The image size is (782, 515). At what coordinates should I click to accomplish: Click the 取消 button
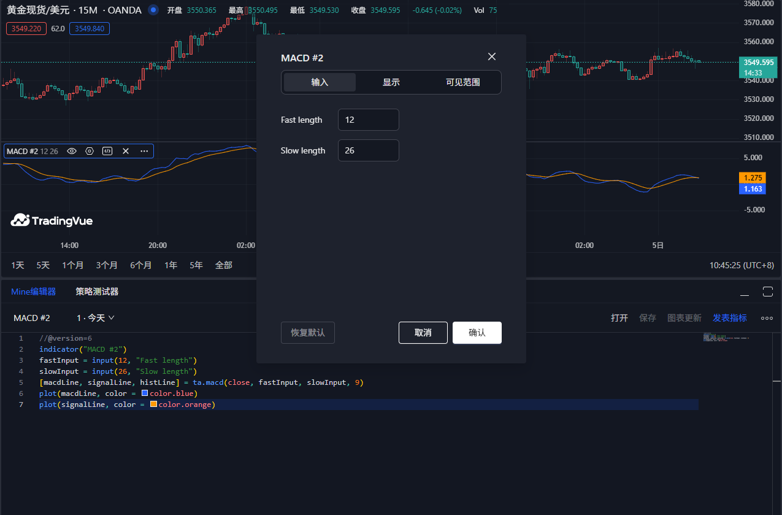pos(423,333)
